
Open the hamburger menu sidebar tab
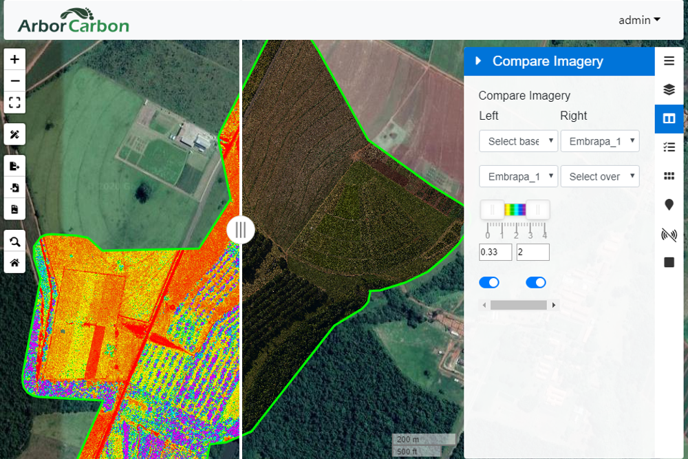(x=669, y=61)
